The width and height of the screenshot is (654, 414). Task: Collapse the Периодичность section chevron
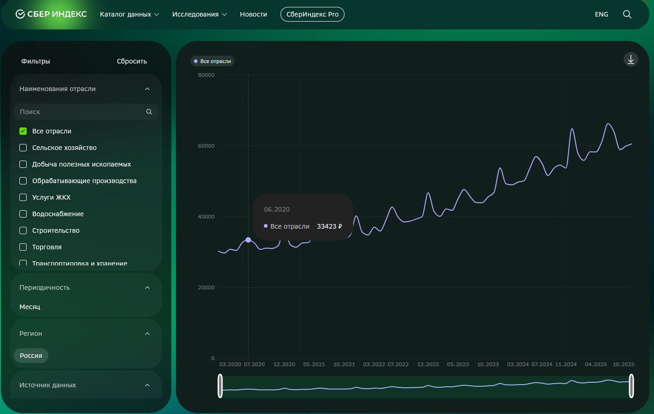(147, 287)
